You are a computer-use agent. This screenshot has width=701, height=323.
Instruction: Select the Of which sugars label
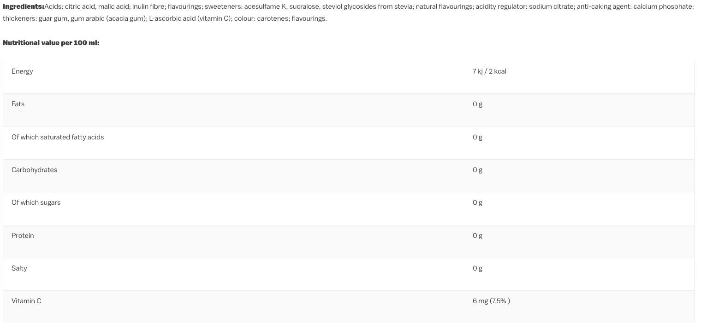36,202
